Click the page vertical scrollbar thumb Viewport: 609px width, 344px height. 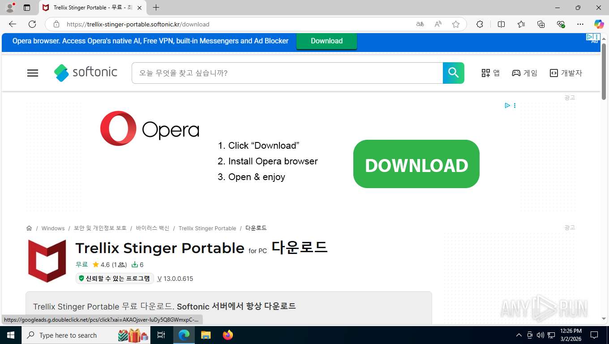pos(604,72)
